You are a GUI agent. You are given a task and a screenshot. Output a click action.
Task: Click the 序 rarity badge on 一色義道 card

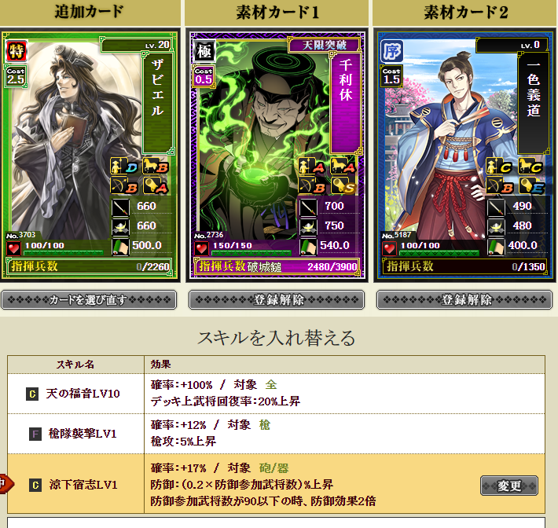(392, 51)
